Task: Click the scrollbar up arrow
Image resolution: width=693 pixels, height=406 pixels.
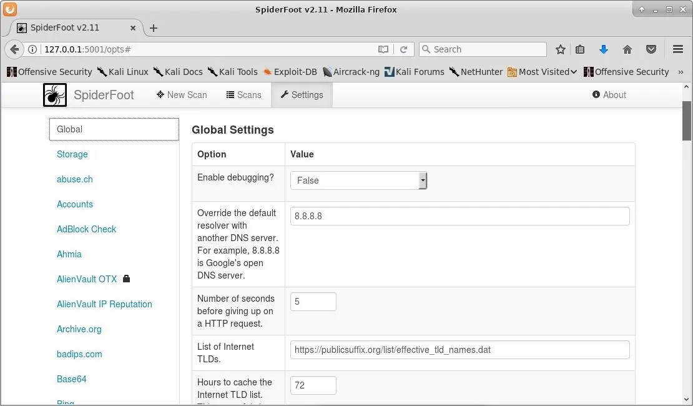Action: 686,87
